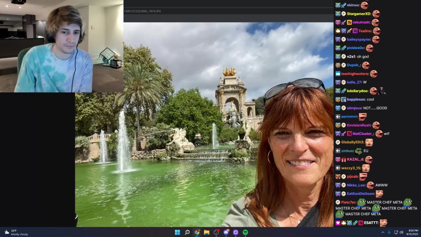This screenshot has height=237, width=421.
Task: Open the taskbar search icon
Action: coord(187,232)
